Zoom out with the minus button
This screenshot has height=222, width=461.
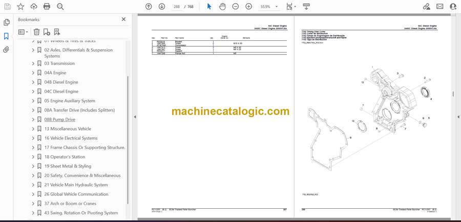[236, 7]
